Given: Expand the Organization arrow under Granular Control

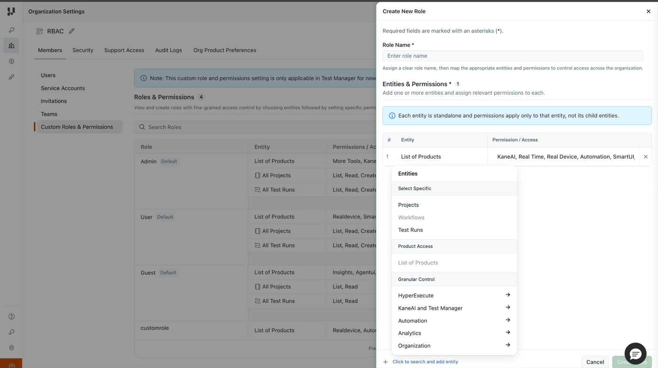Looking at the screenshot, I should 508,345.
